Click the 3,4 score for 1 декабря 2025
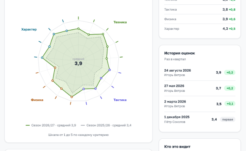Image resolution: width=246 pixels, height=151 pixels. (x=214, y=120)
